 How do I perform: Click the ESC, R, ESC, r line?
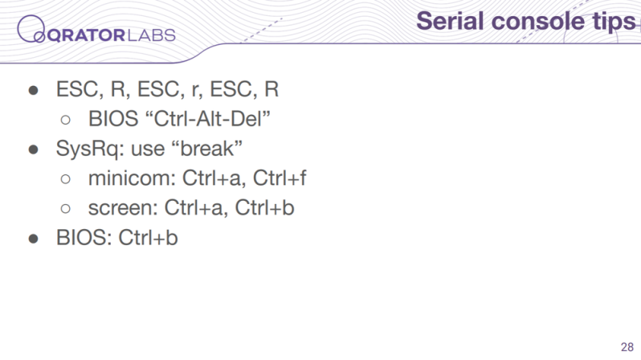[167, 89]
